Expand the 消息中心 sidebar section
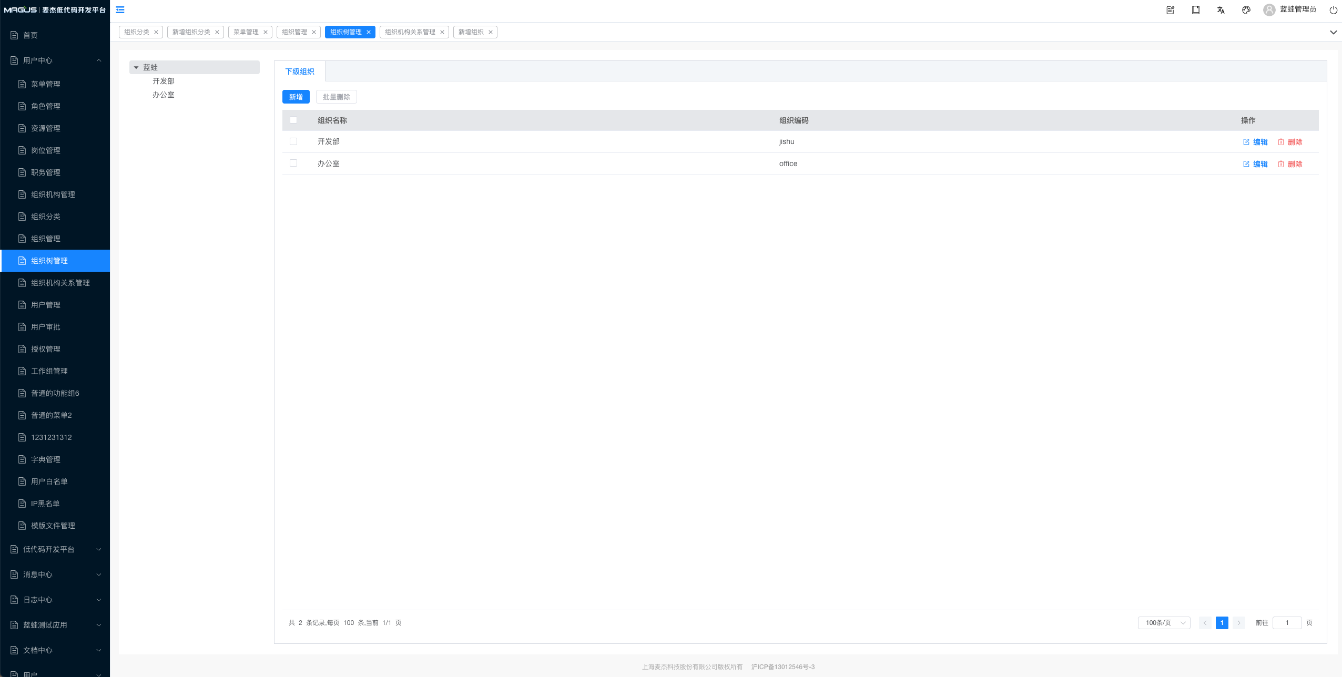1342x677 pixels. tap(55, 574)
